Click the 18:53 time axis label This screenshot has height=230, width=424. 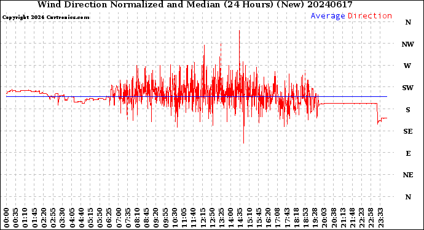click(x=305, y=218)
